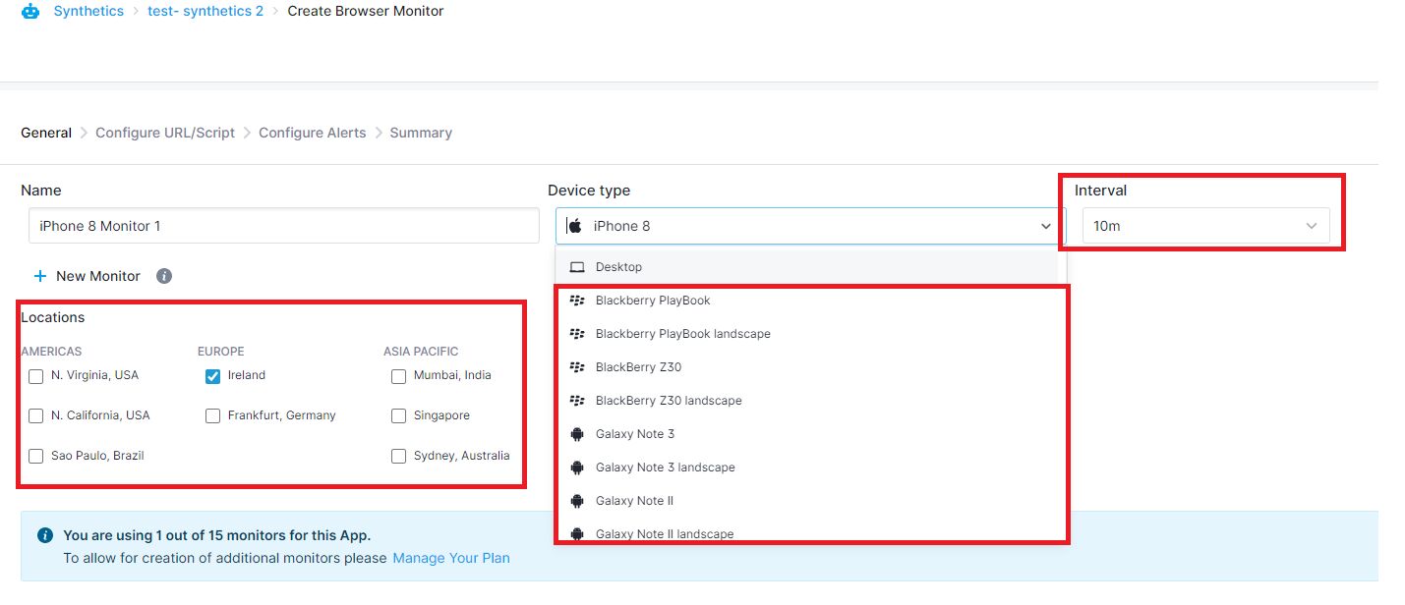Click BlackBerry icon beside BlackBerry Z30
The height and width of the screenshot is (605, 1405).
[577, 367]
